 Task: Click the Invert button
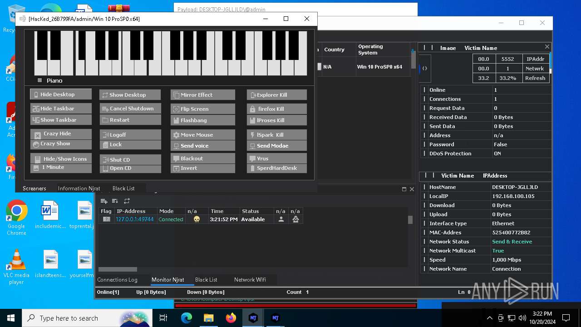pyautogui.click(x=203, y=168)
